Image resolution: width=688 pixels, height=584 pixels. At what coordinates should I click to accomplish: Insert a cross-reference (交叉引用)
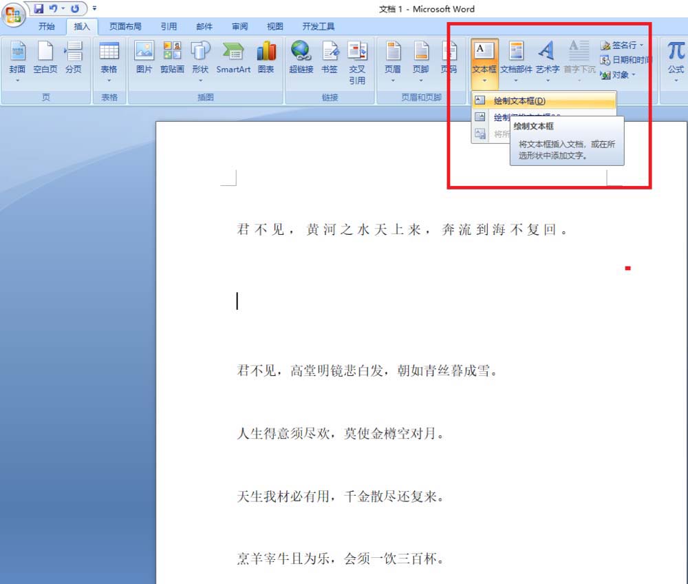click(x=357, y=63)
